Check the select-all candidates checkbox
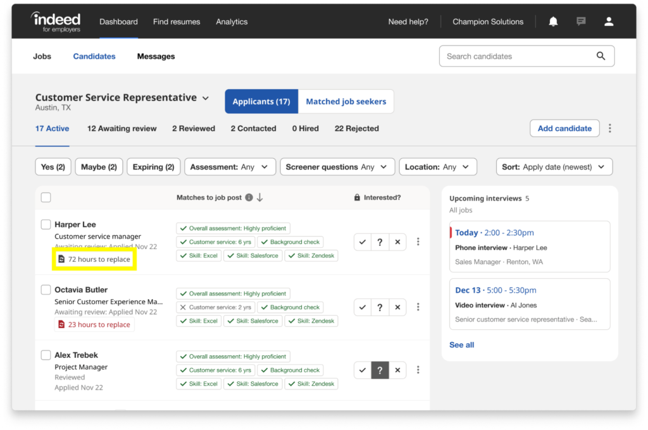This screenshot has width=648, height=430. (x=46, y=197)
